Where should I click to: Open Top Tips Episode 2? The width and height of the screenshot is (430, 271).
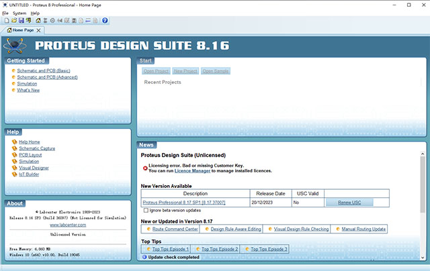(220, 249)
